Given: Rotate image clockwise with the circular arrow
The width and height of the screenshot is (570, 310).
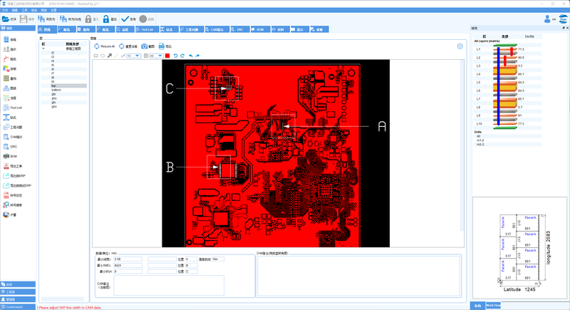Looking at the screenshot, I should 182,56.
